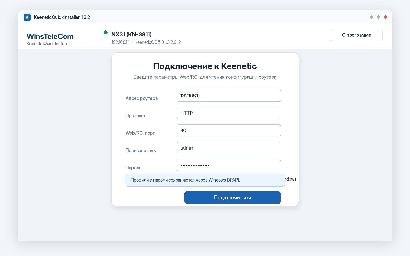Click the middle gray window control dot
Screen dimensions: 410x256
(x=378, y=17)
